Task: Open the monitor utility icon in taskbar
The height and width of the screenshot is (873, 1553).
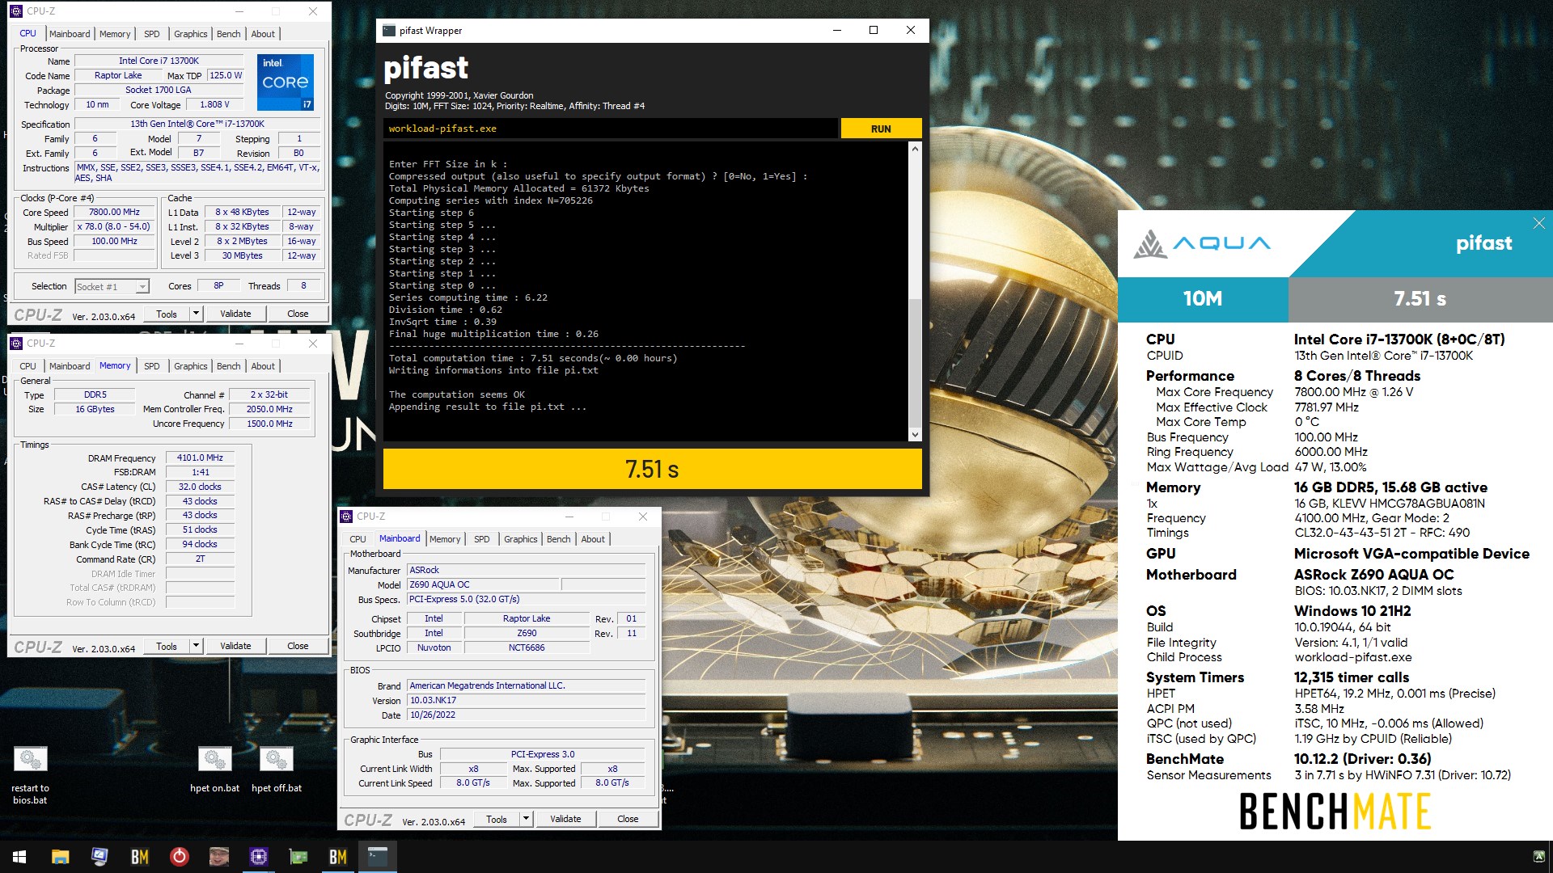Action: (99, 857)
